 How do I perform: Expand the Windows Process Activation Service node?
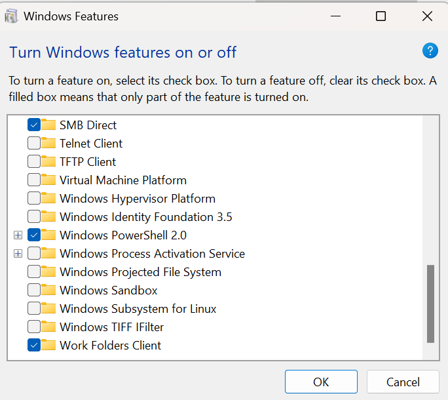coord(18,254)
